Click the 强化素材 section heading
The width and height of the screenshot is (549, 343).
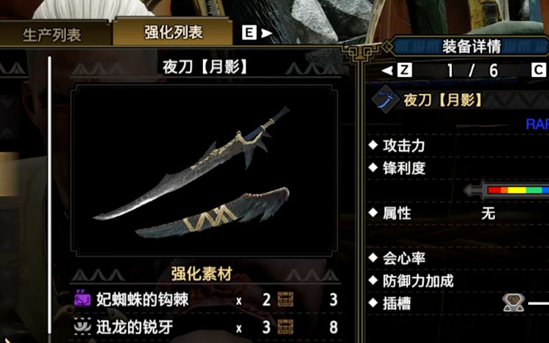point(202,274)
